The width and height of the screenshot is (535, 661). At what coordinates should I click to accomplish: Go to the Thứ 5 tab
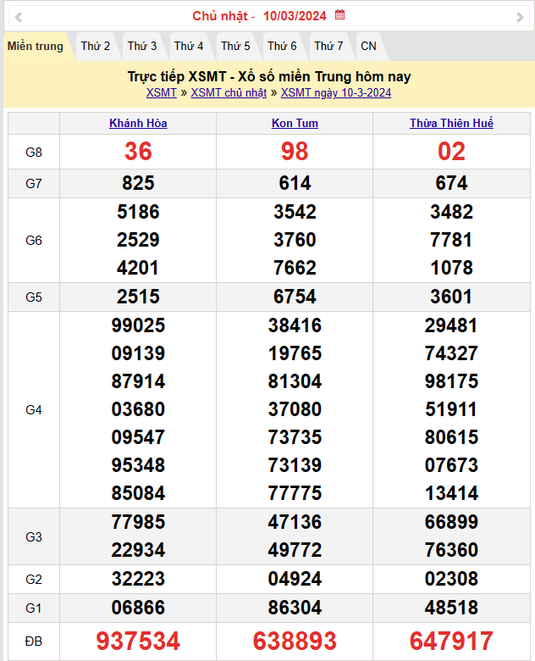pyautogui.click(x=235, y=47)
